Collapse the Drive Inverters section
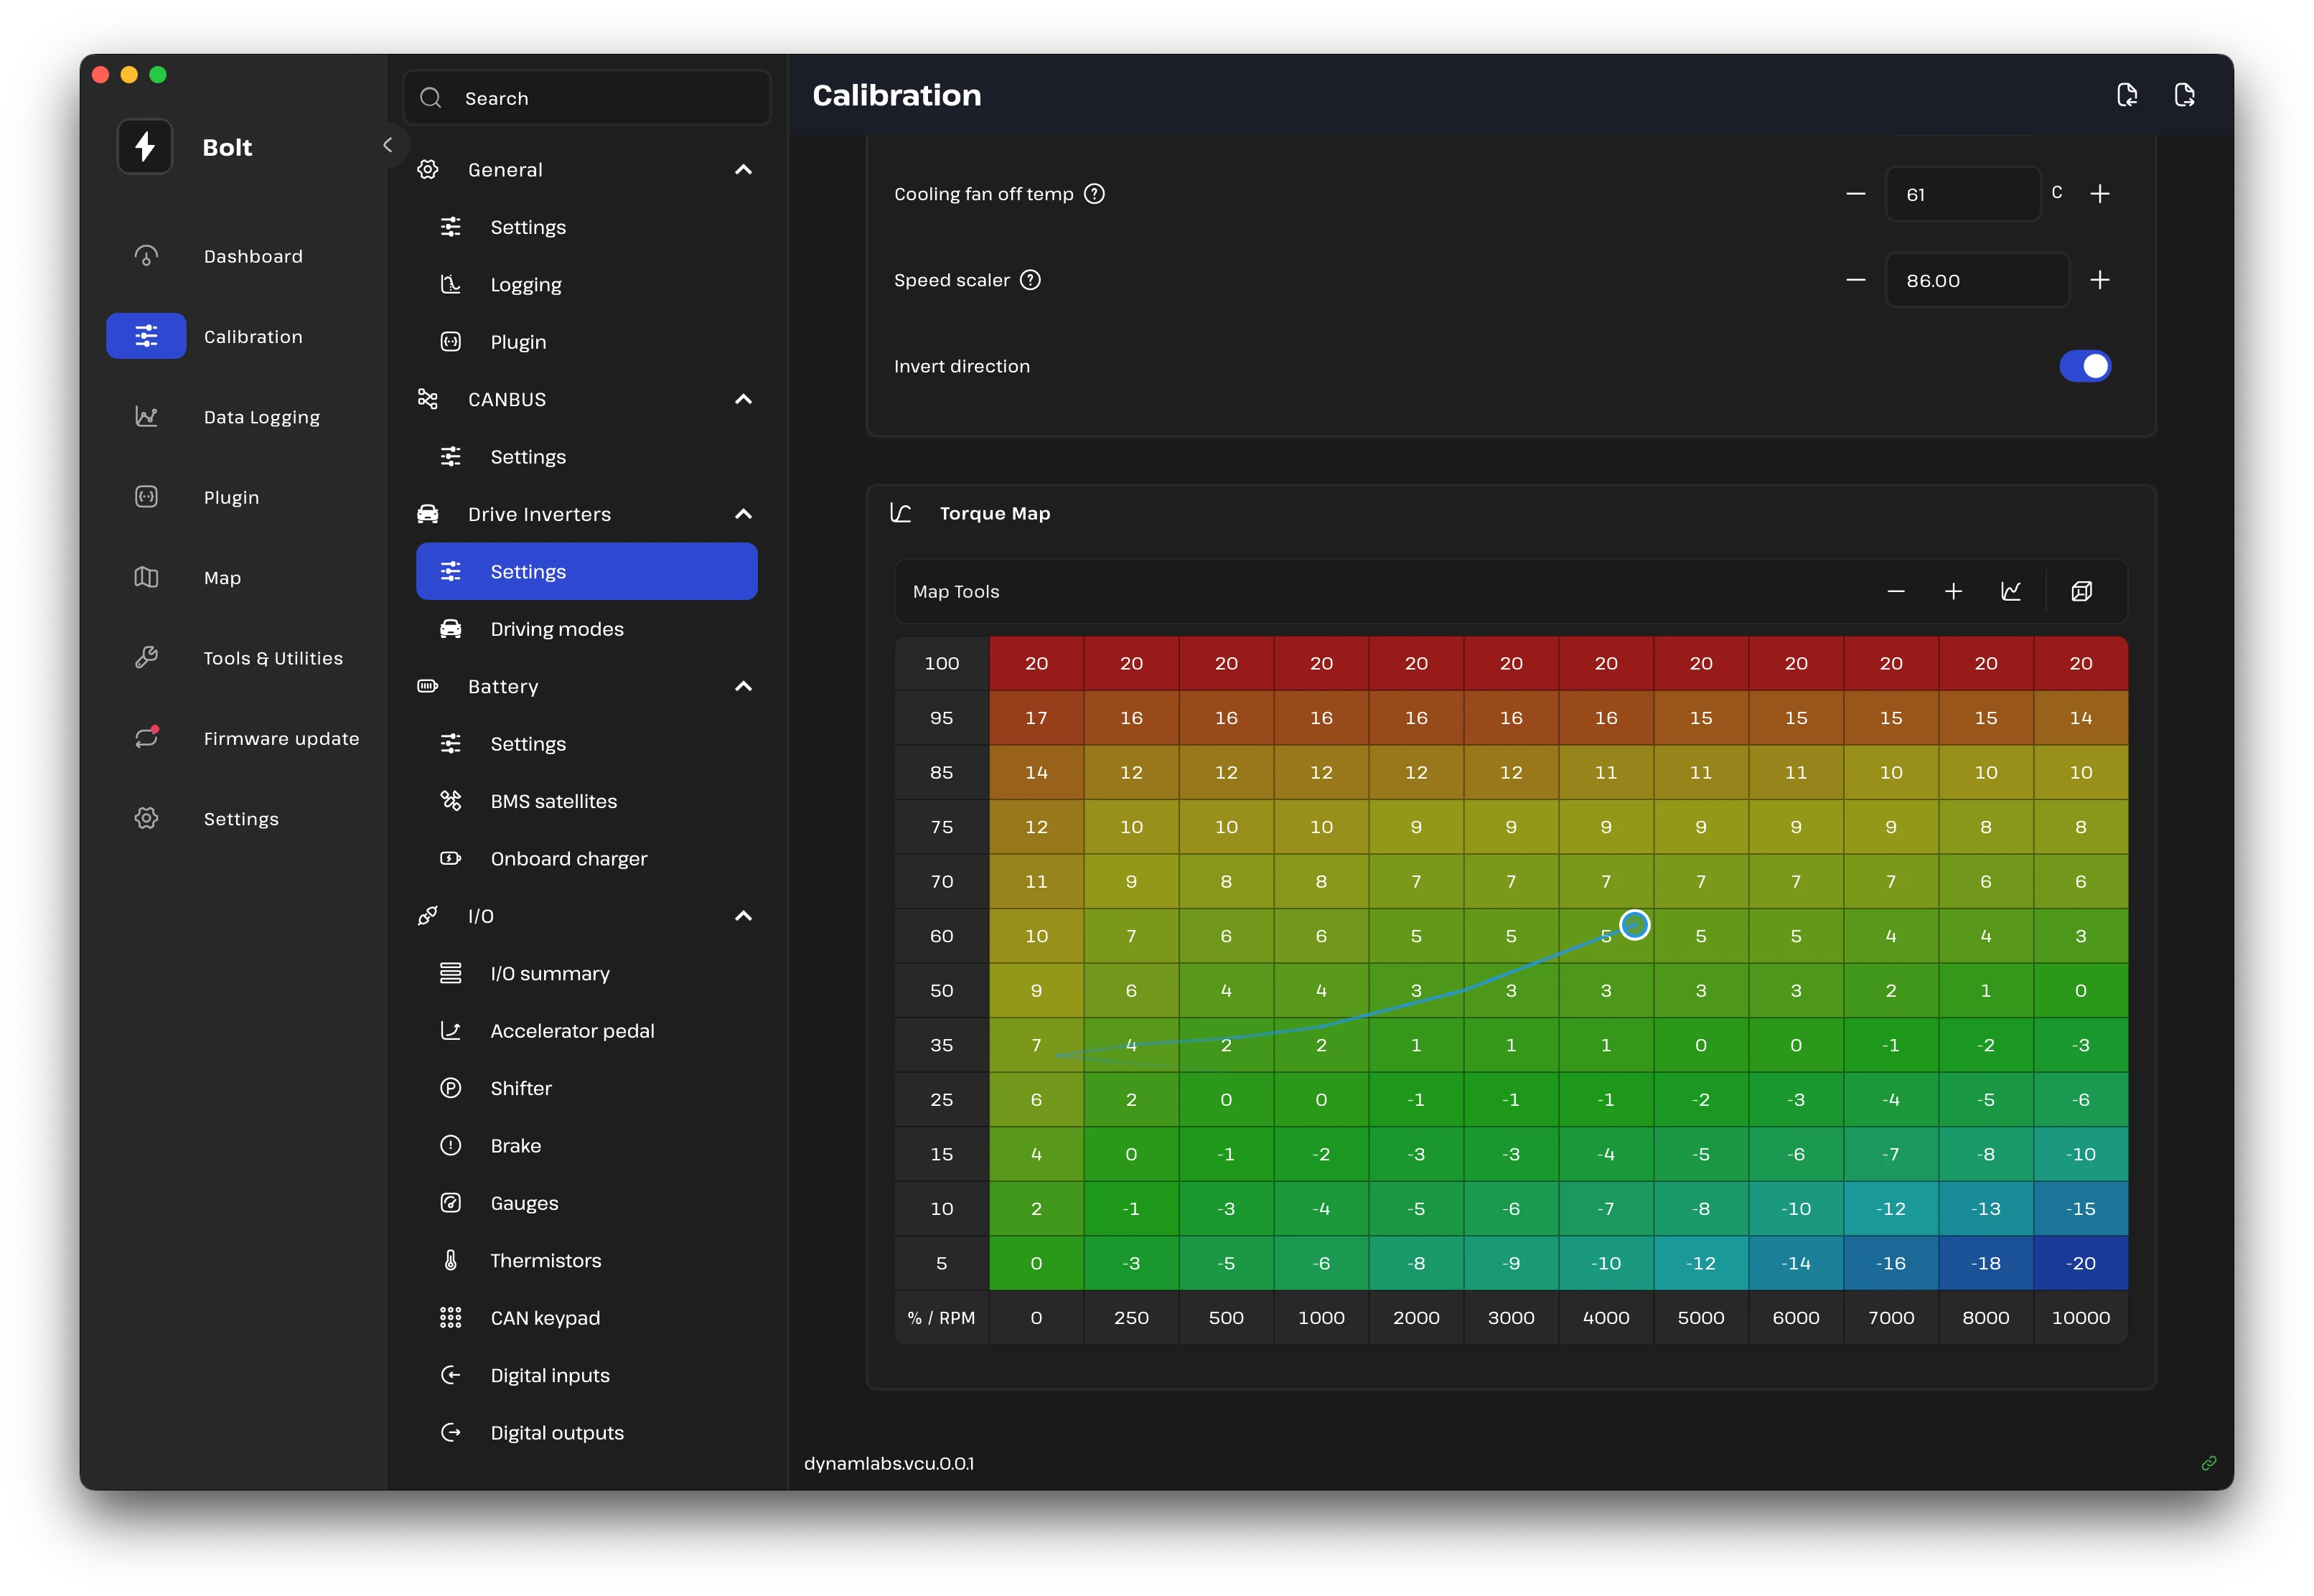This screenshot has width=2314, height=1596. (x=743, y=514)
